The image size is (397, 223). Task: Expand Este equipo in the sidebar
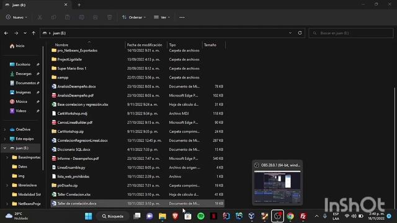(4, 139)
